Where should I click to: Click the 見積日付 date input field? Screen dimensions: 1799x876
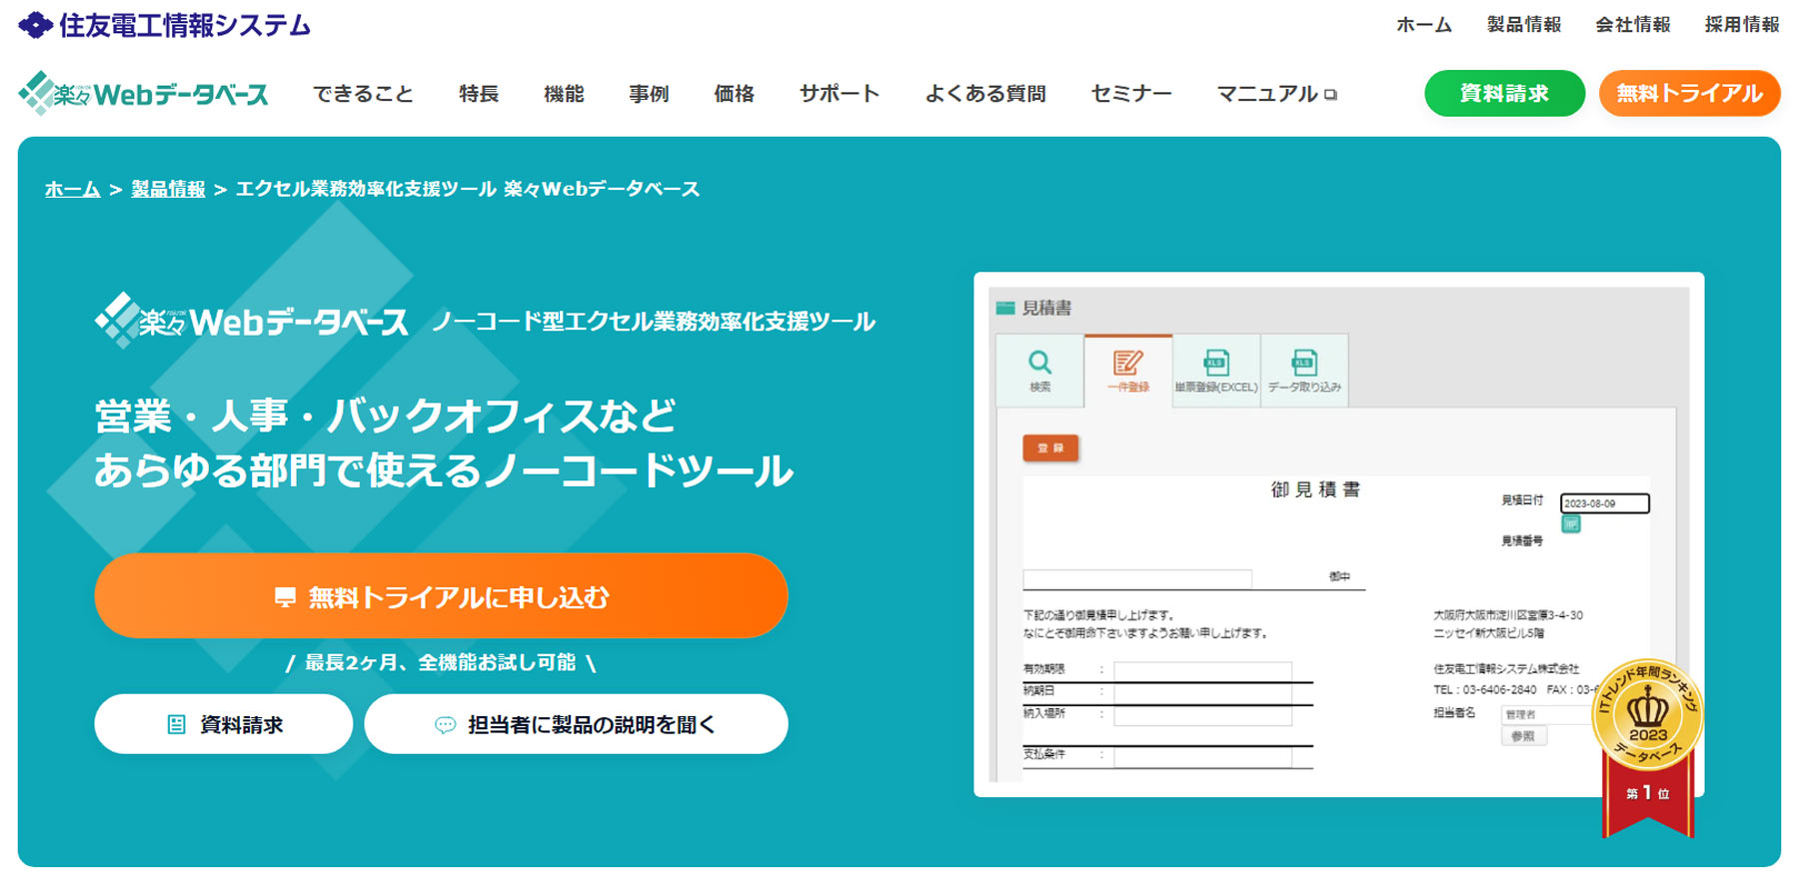click(1604, 503)
